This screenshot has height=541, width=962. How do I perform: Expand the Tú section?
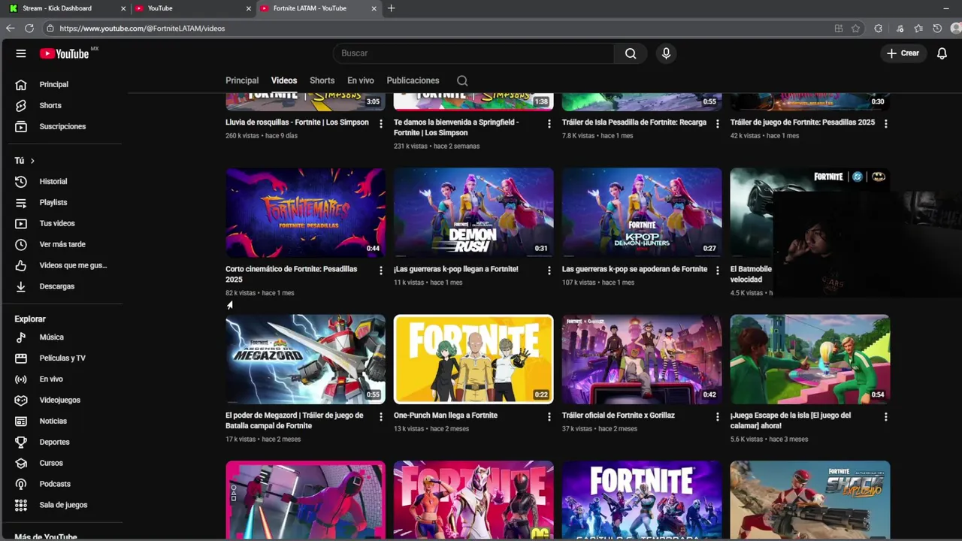(25, 161)
